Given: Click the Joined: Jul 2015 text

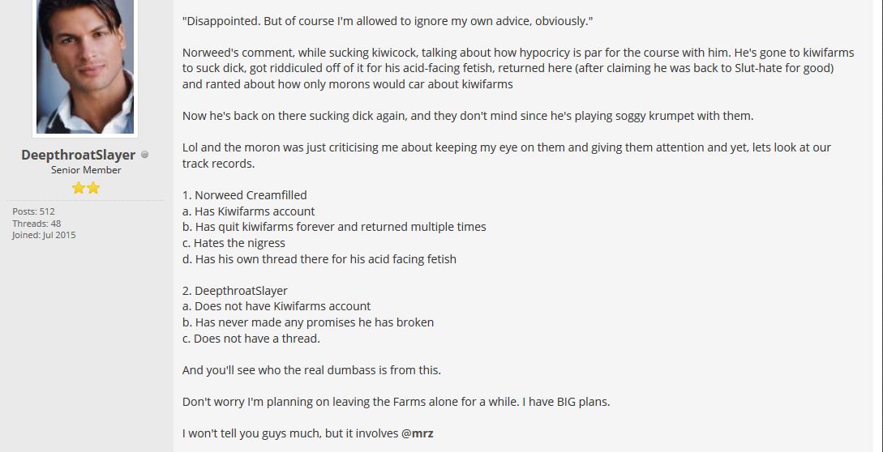Looking at the screenshot, I should (x=44, y=235).
